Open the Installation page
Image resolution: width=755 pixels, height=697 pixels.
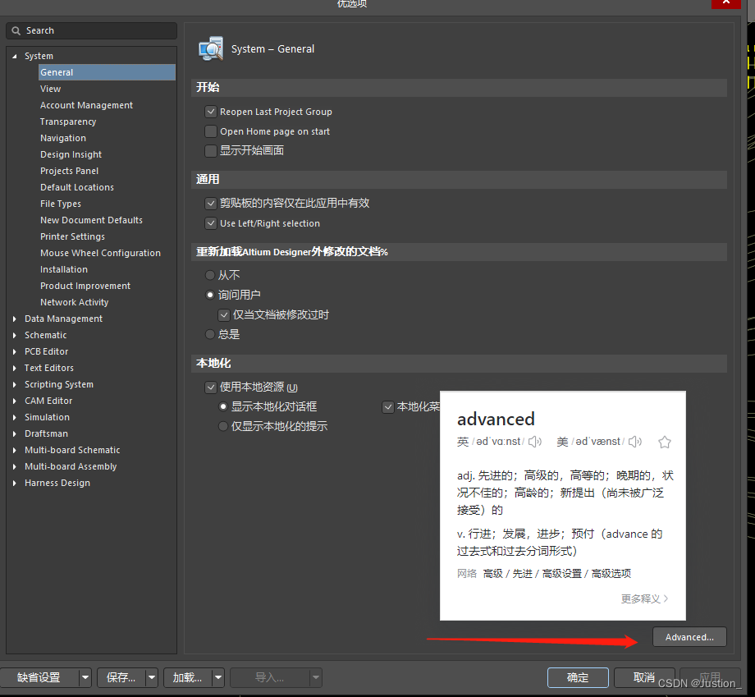(x=64, y=269)
